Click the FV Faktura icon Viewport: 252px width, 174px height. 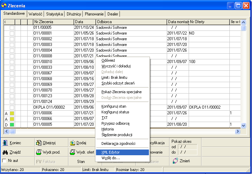pyautogui.click(x=39, y=162)
